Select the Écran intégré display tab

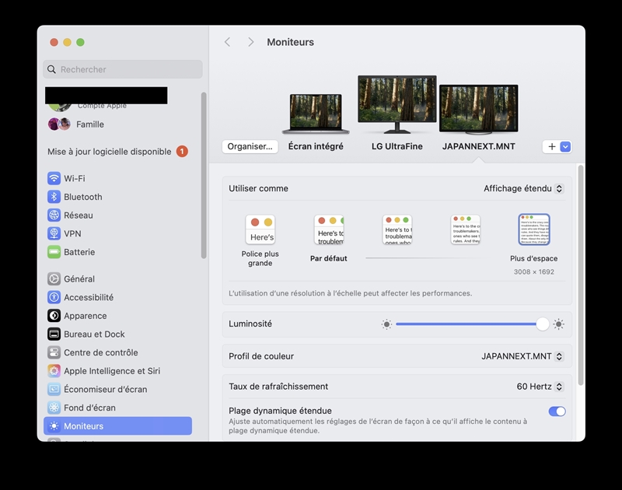pyautogui.click(x=316, y=122)
